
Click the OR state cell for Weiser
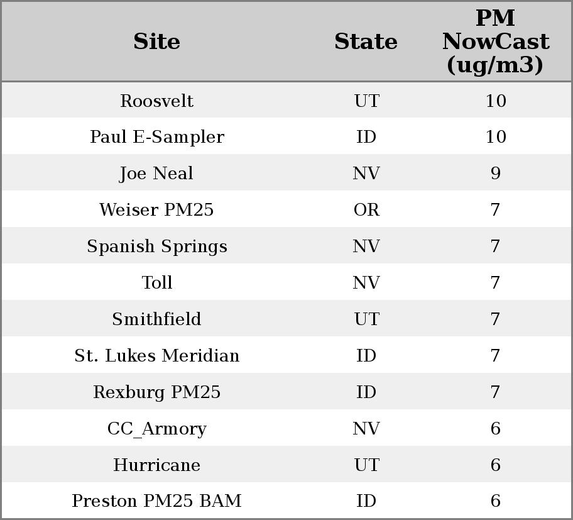366,210
